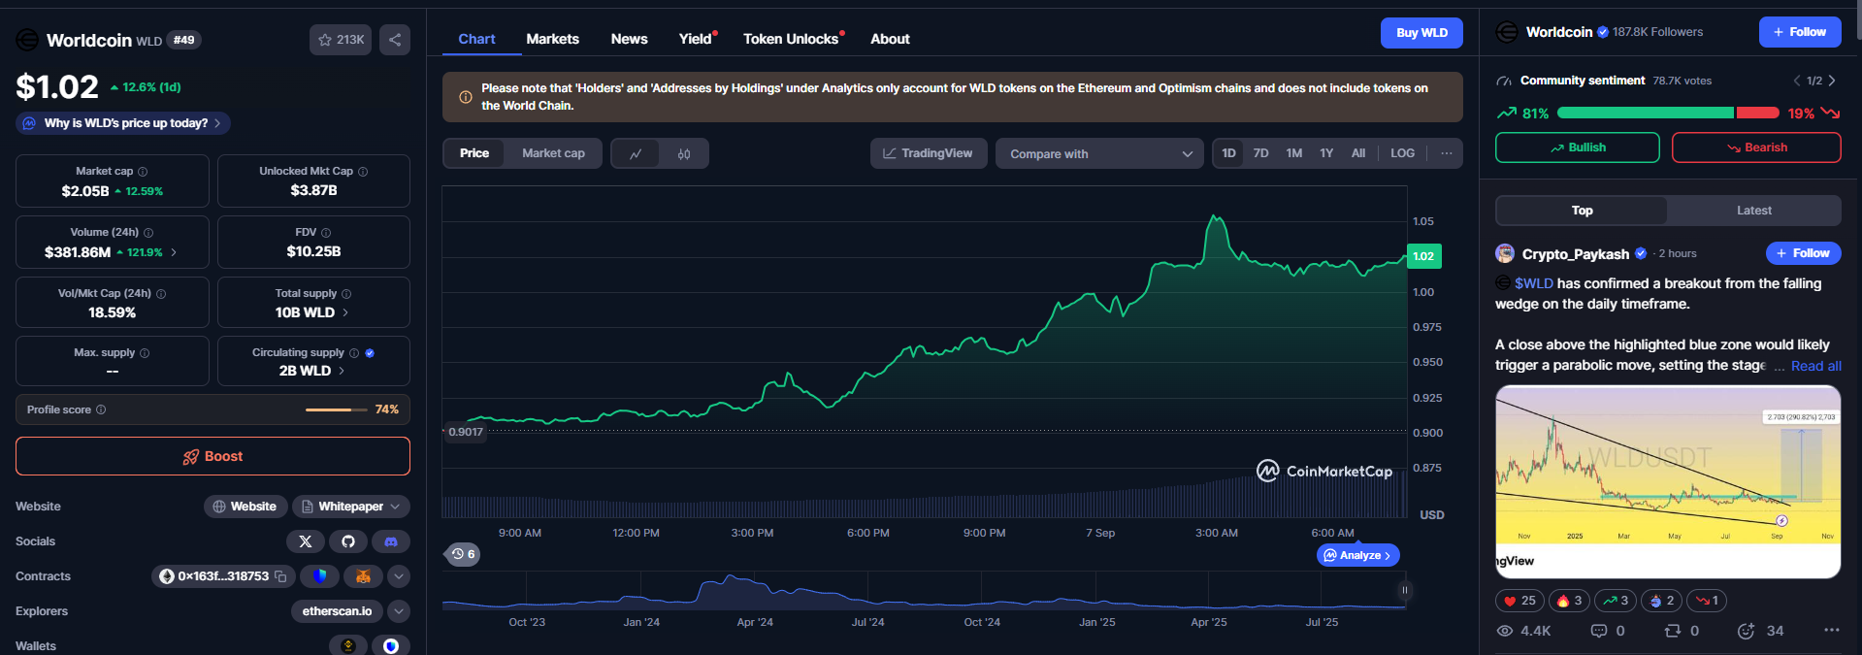Show info for Total supply
1862x655 pixels.
[x=346, y=294]
